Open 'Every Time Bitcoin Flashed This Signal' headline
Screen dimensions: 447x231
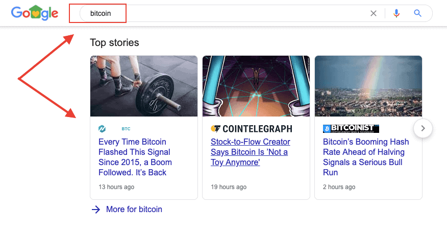135,157
